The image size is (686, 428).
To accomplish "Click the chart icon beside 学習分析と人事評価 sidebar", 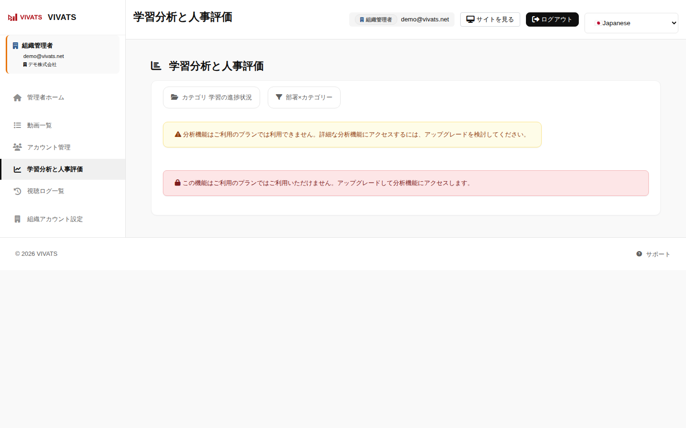I will (x=17, y=169).
